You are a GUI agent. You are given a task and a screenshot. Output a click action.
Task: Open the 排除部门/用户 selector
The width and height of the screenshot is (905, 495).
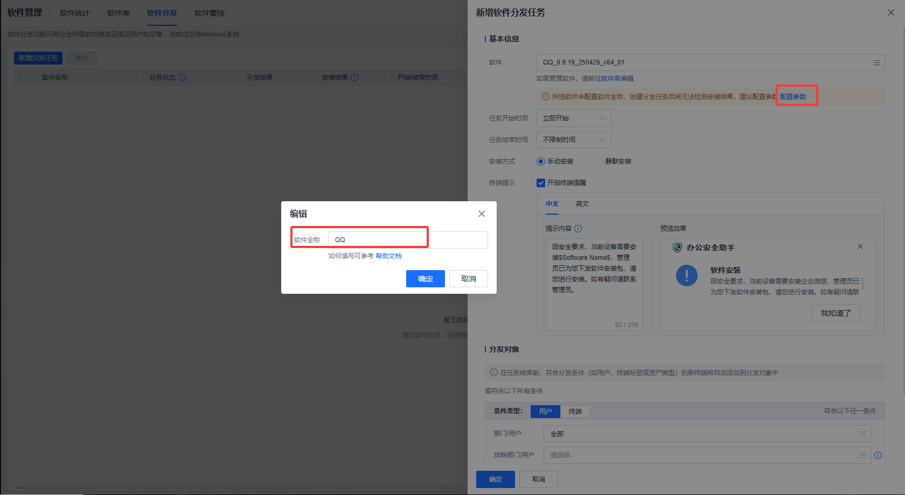[x=700, y=455]
